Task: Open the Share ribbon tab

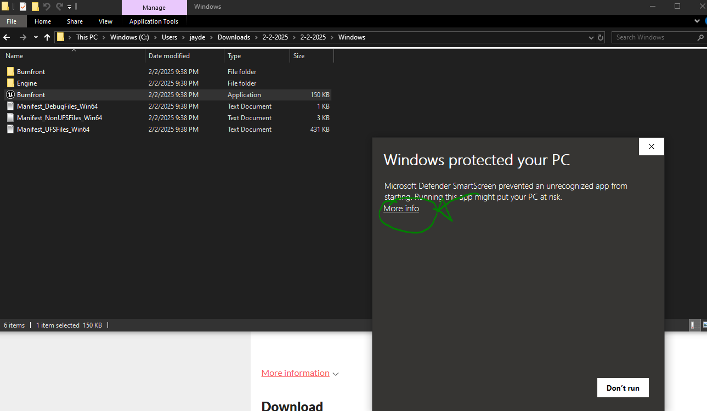Action: (75, 21)
